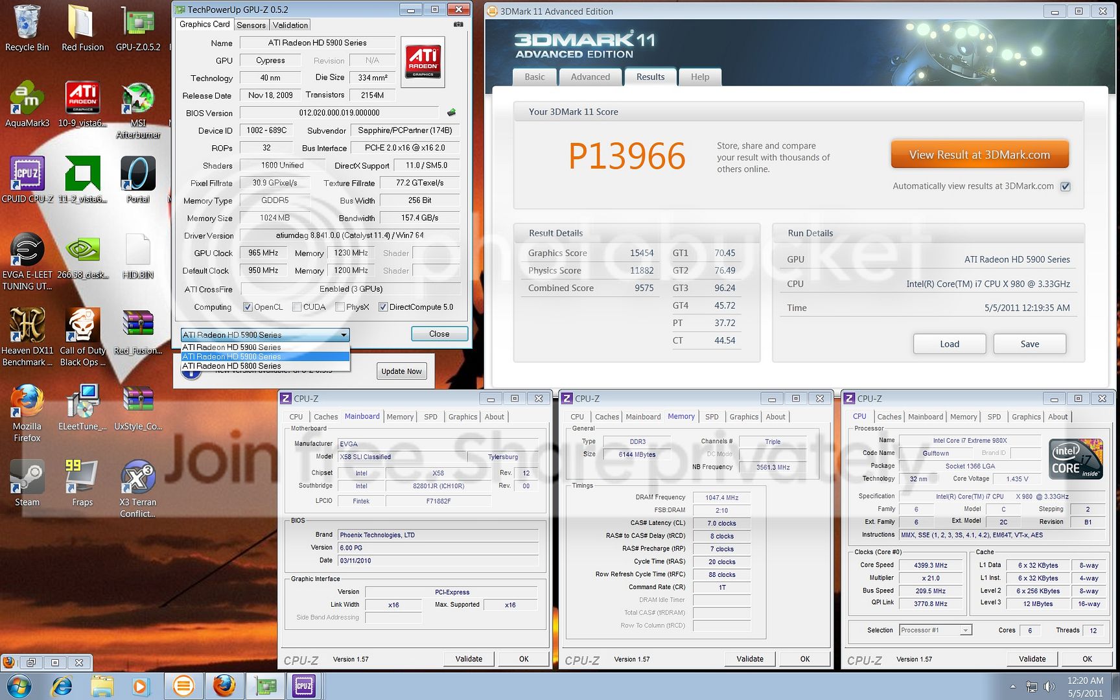Image resolution: width=1120 pixels, height=700 pixels.
Task: Open Internet Explorer from the taskbar
Action: pos(62,686)
